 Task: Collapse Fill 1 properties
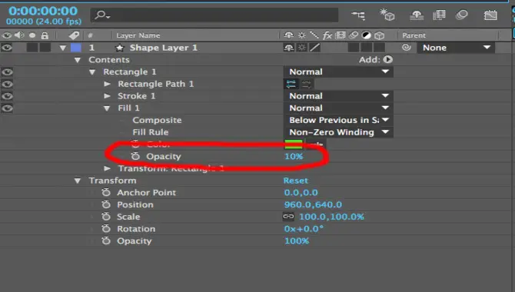(x=107, y=108)
